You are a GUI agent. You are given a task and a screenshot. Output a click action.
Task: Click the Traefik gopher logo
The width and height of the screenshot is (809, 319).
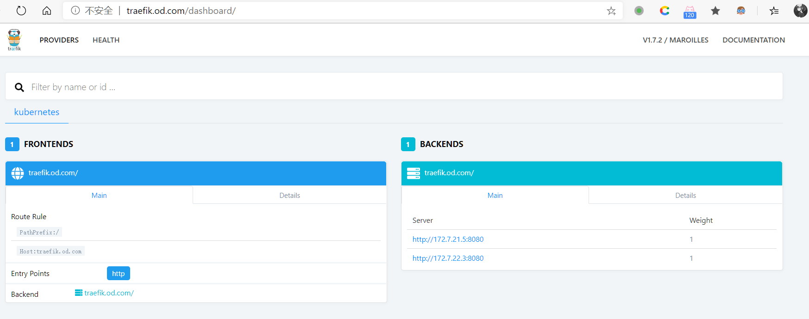pos(14,40)
